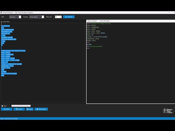Click 'R105 = 60' in Macro Preview
The width and height of the screenshot is (175, 131).
click(x=90, y=35)
